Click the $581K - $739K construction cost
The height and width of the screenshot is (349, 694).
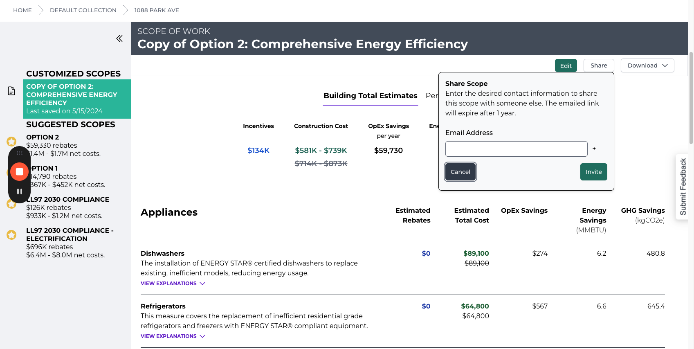(x=321, y=151)
